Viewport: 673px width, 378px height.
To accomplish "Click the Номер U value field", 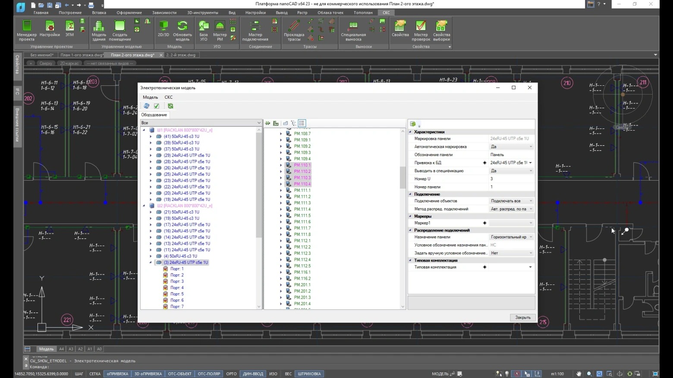I will tap(511, 179).
